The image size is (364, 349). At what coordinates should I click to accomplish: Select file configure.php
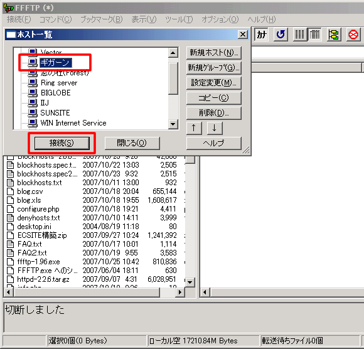point(38,209)
